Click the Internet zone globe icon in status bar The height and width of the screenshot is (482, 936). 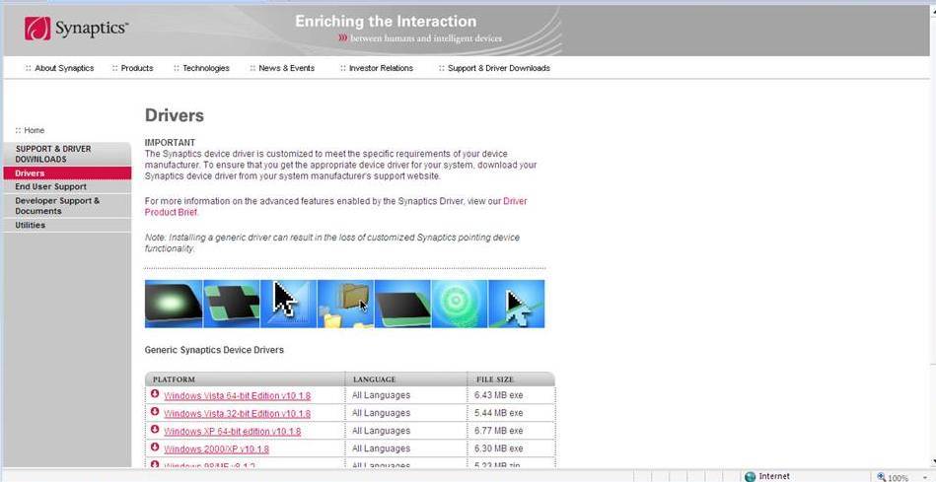click(x=751, y=476)
